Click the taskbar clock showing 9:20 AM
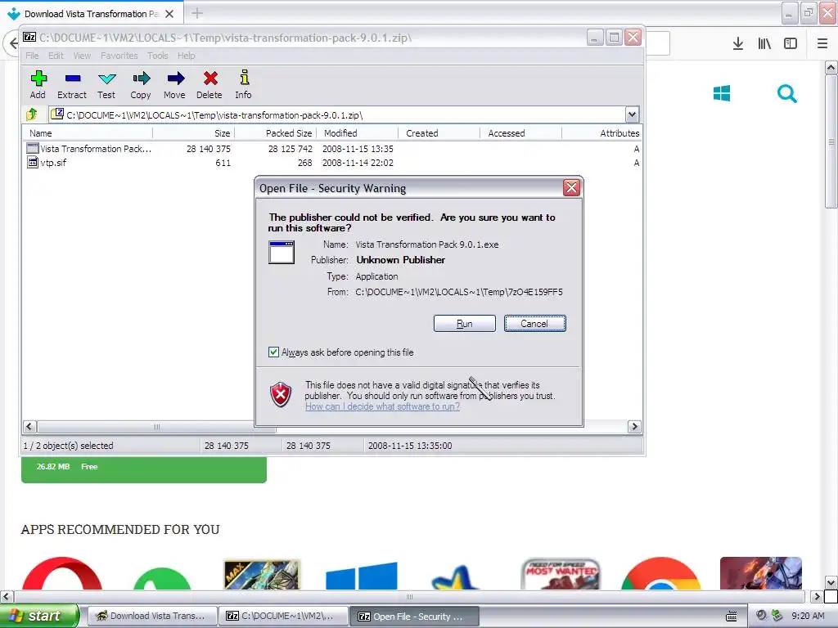The width and height of the screenshot is (838, 628). 808,616
